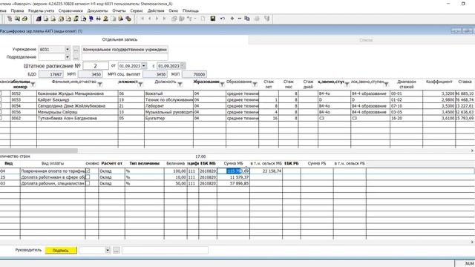
Task: Open the Справочники menu
Action: (x=71, y=10)
